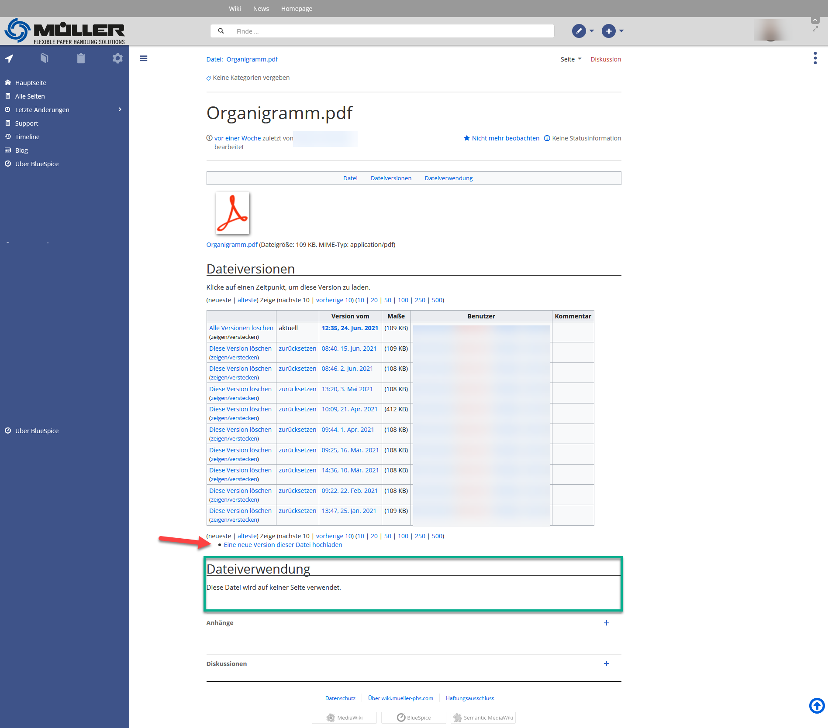Click the PDF file thumbnail

[232, 213]
